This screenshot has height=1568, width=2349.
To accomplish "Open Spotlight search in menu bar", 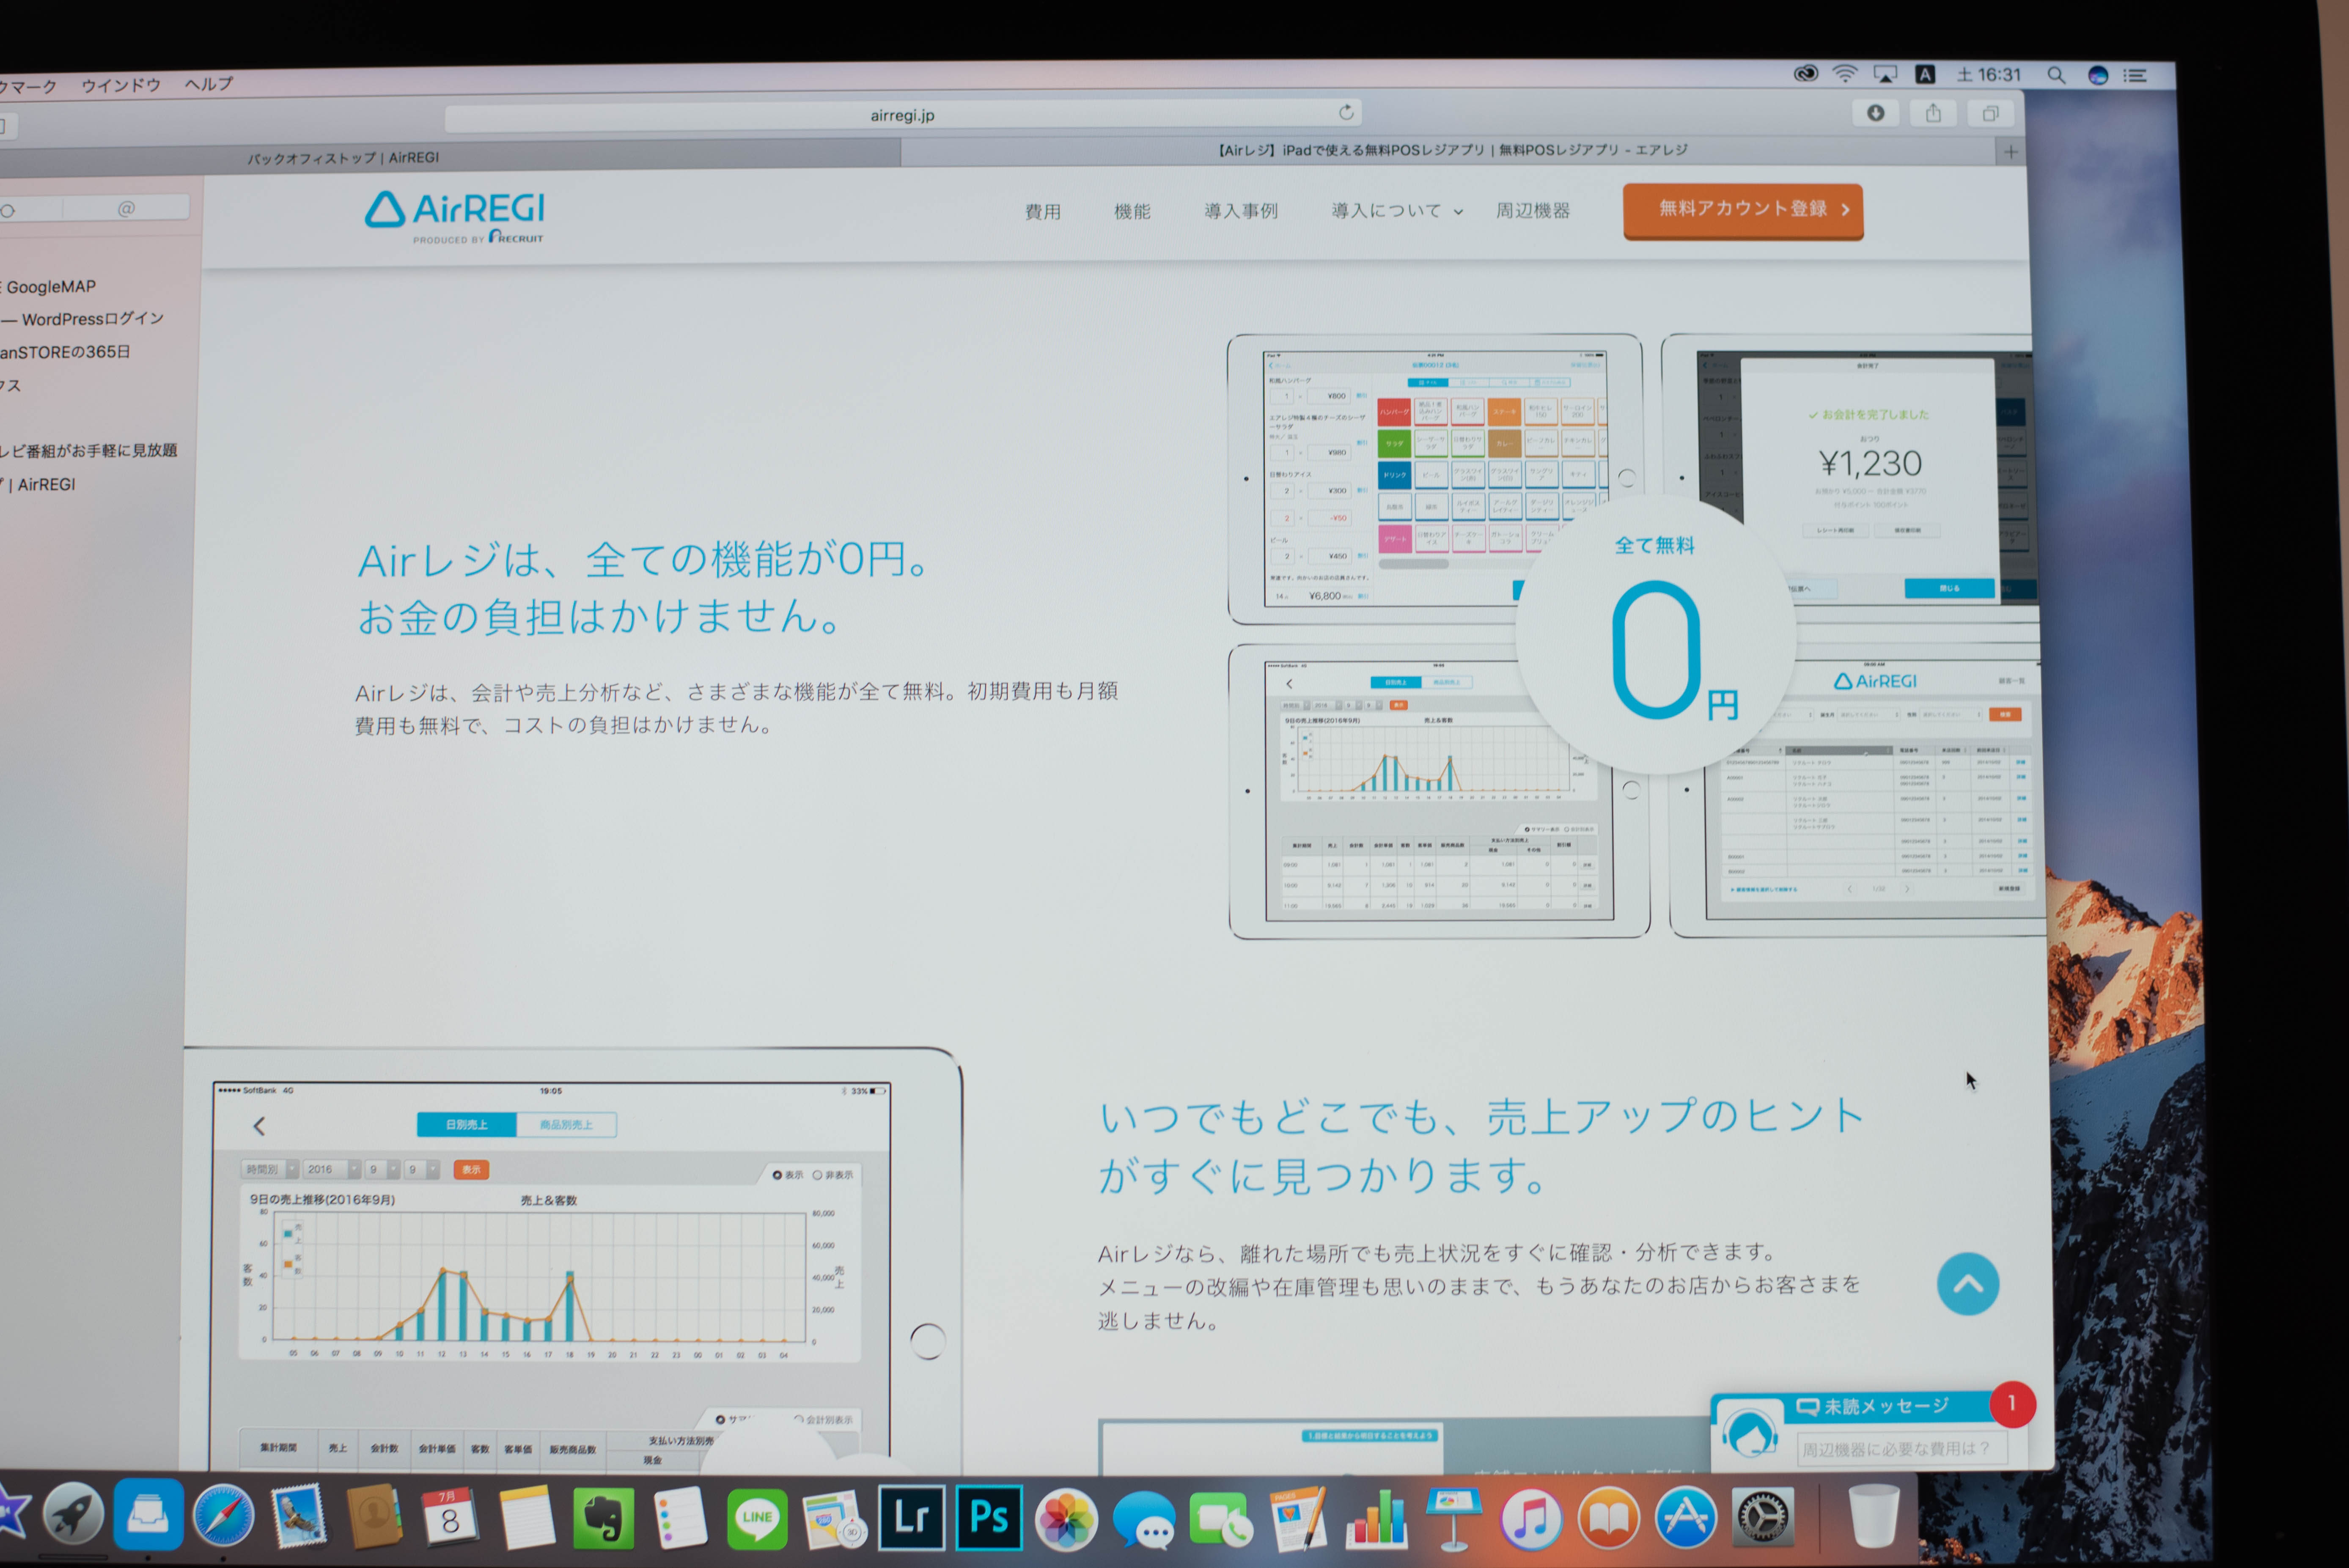I will pyautogui.click(x=2056, y=75).
